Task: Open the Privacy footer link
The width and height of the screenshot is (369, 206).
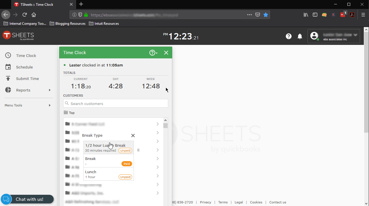Action: point(205,202)
